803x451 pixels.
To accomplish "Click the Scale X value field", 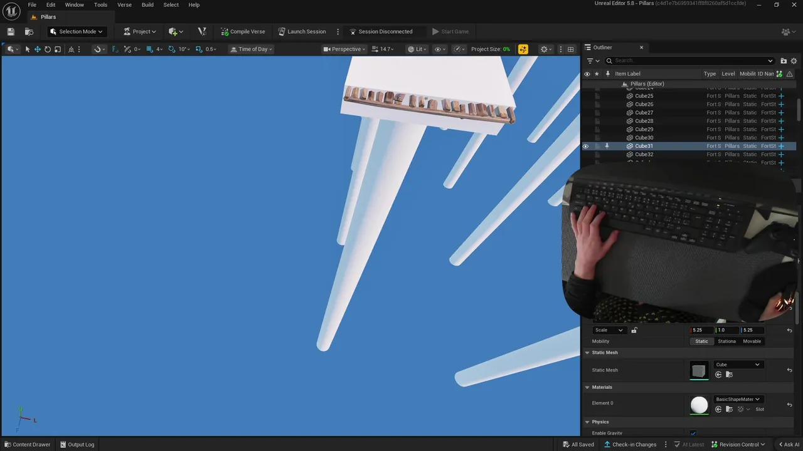I will pos(701,330).
